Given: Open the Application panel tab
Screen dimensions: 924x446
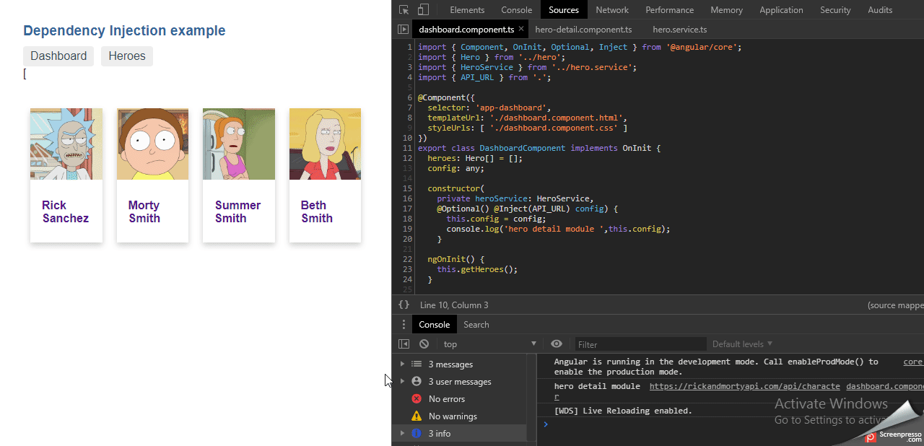Looking at the screenshot, I should coord(781,10).
